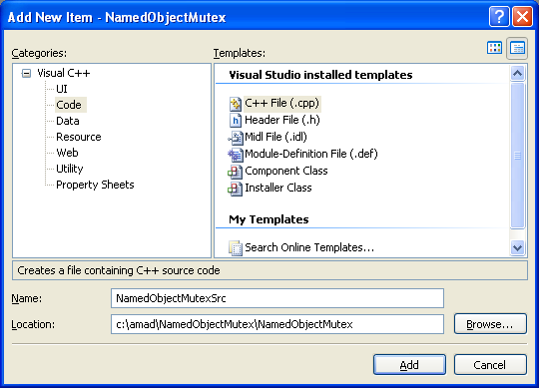
Task: Click the Search Online Templates icon
Action: [x=236, y=247]
